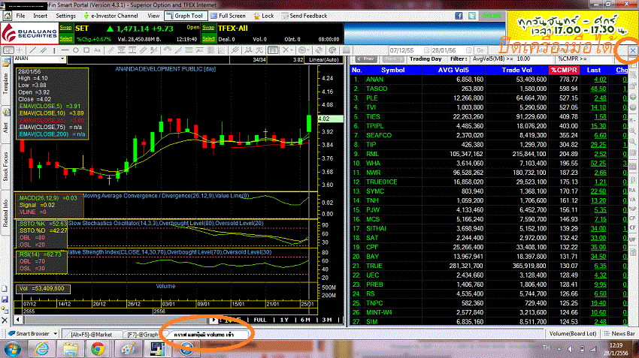Screen dimensions: 639x358
Task: Select the crosshair tool in the drawing toolbar
Action: (19, 50)
